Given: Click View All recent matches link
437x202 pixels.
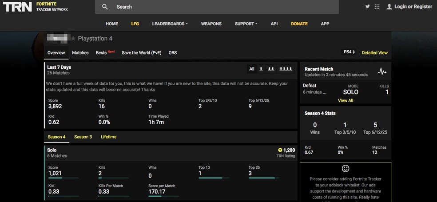Looking at the screenshot, I should tap(346, 101).
